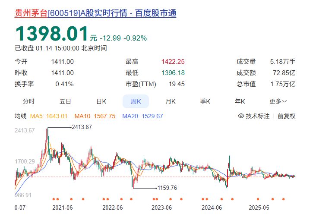Click the 2025-05 date axis label
The height and width of the screenshot is (217, 319).
pyautogui.click(x=259, y=208)
